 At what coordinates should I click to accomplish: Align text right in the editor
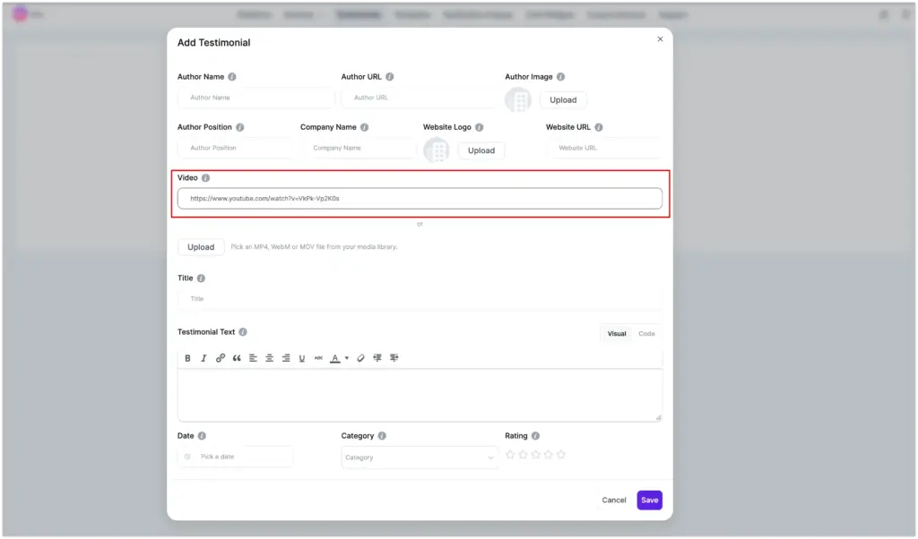pos(286,358)
